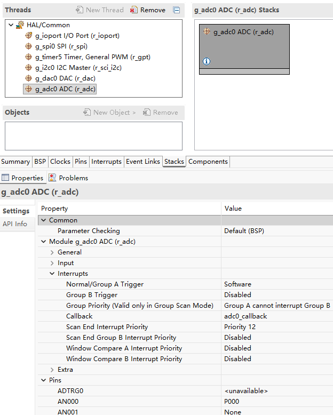Screen dimensions: 333x415
Task: Click the Properties view icon
Action: (x=5, y=178)
